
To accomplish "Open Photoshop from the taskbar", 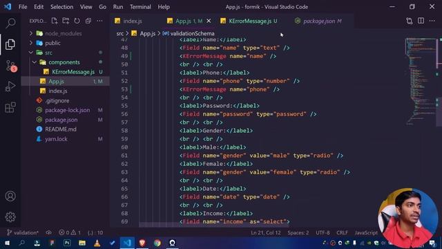I will pos(67,243).
